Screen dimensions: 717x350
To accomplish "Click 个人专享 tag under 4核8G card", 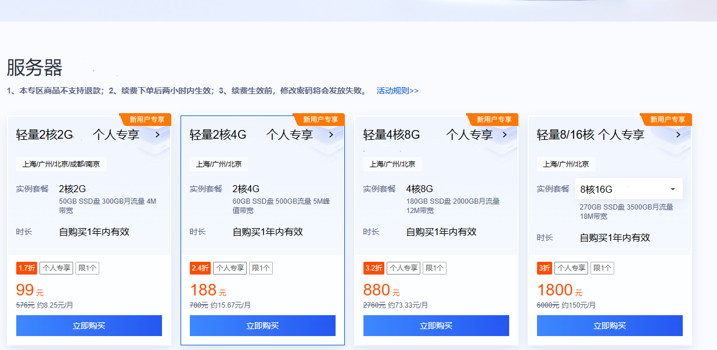I will click(403, 268).
